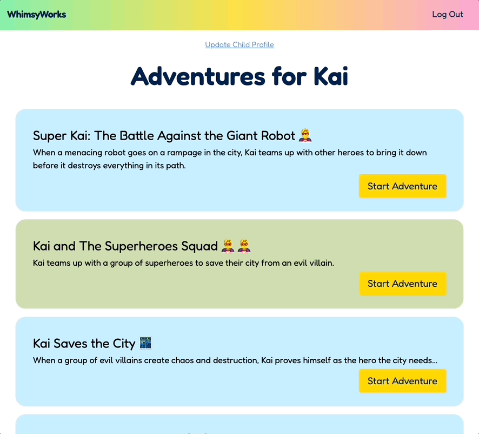
Task: Start the Superheroes Squad adventure
Action: pos(402,284)
